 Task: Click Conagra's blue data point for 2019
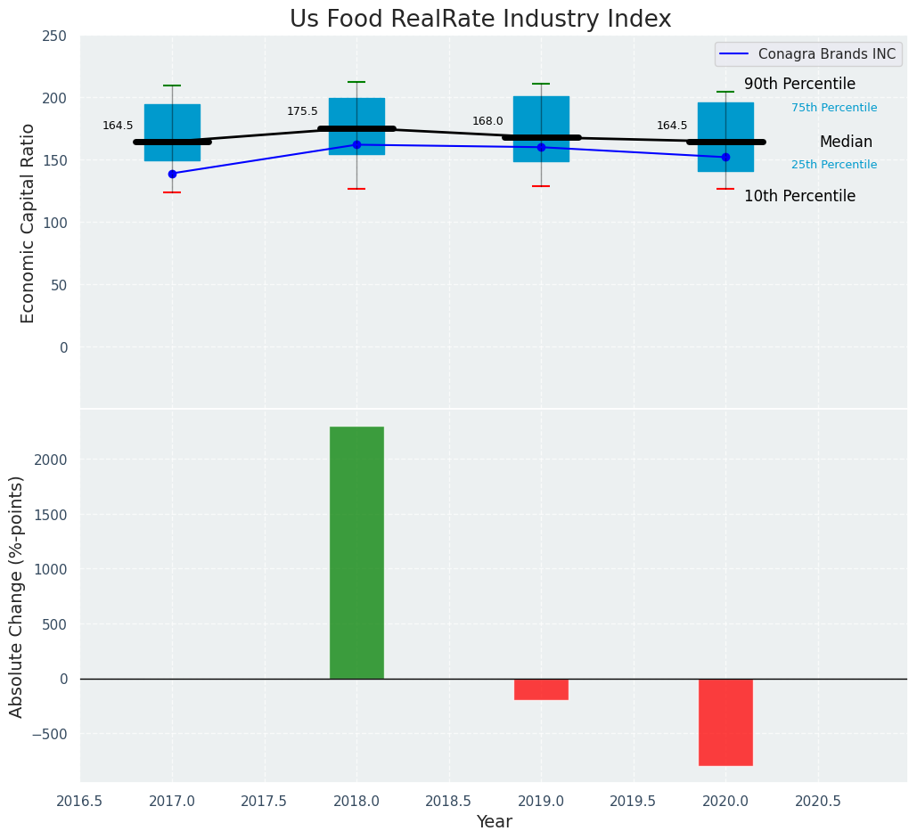(541, 147)
